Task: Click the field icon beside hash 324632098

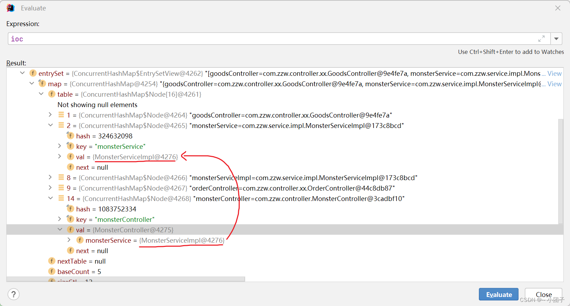Action: click(x=71, y=136)
